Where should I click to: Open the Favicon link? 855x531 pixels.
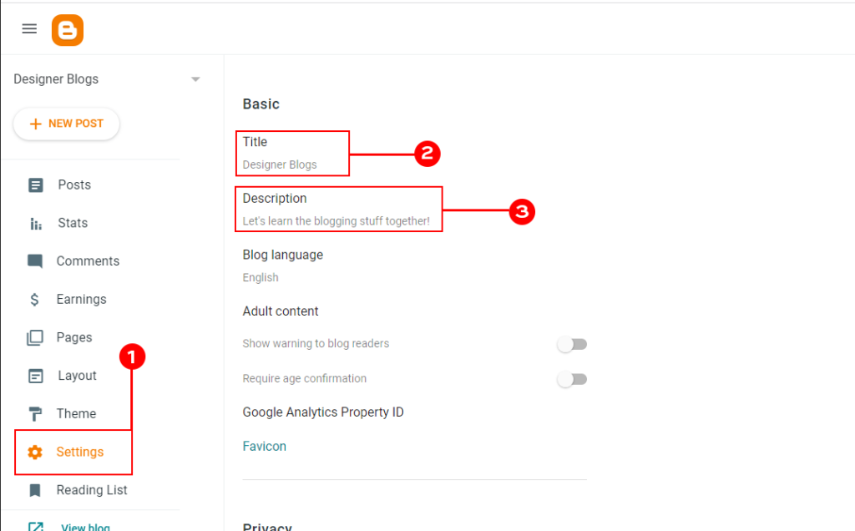click(x=264, y=446)
